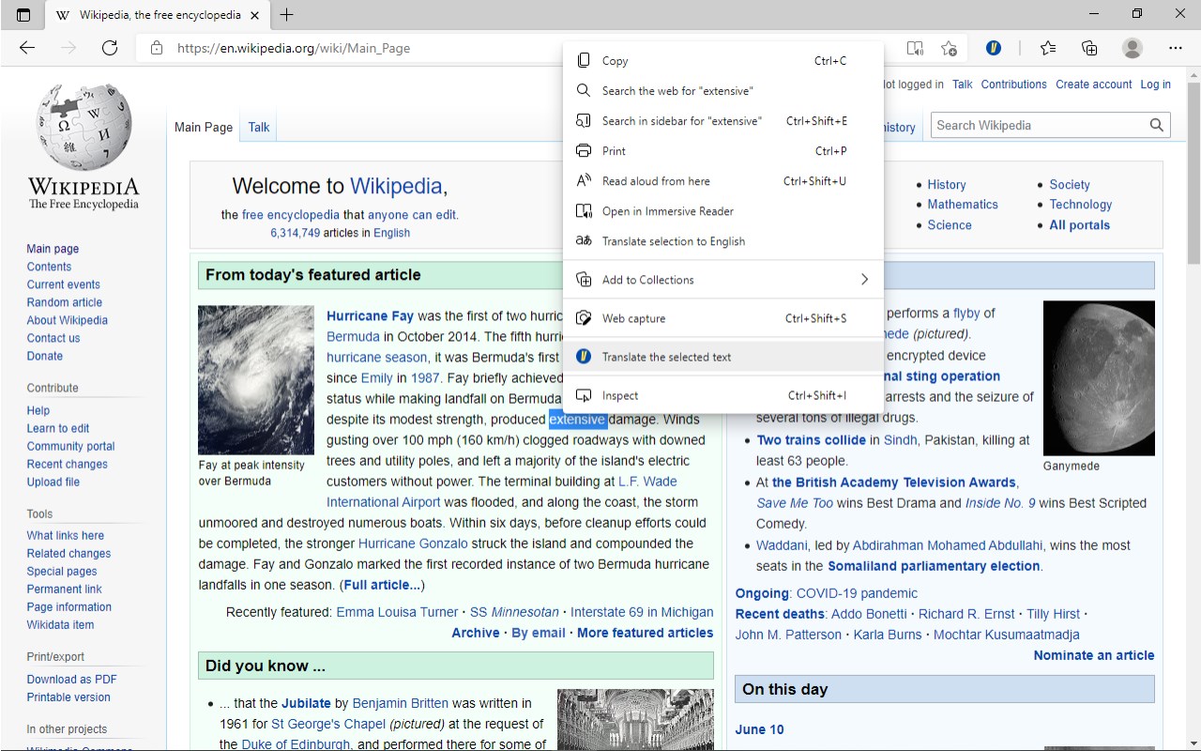1201x751 pixels.
Task: Open the Donate sidebar link
Action: (x=45, y=356)
